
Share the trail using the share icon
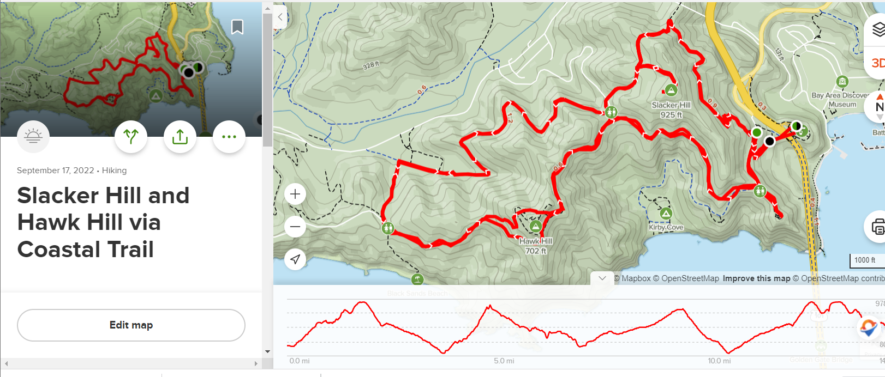[180, 136]
